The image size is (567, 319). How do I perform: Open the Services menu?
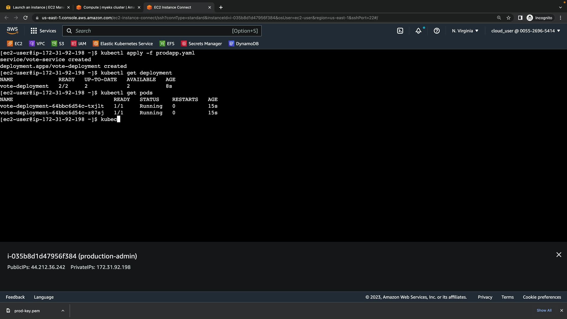(x=43, y=31)
